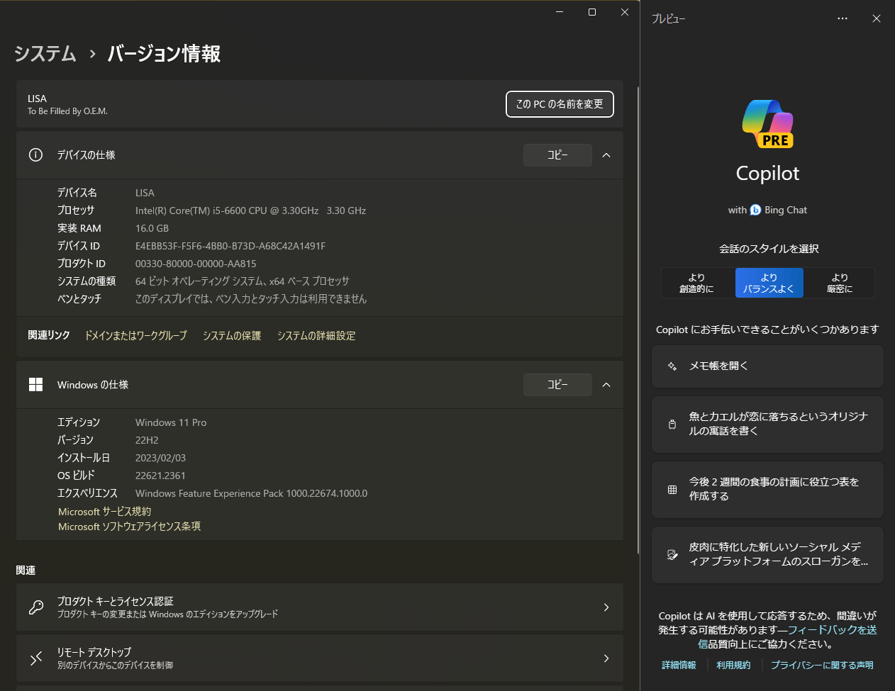Screen dimensions: 895x691
Task: Open the 詳細情報 link in Copilot
Action: (679, 665)
